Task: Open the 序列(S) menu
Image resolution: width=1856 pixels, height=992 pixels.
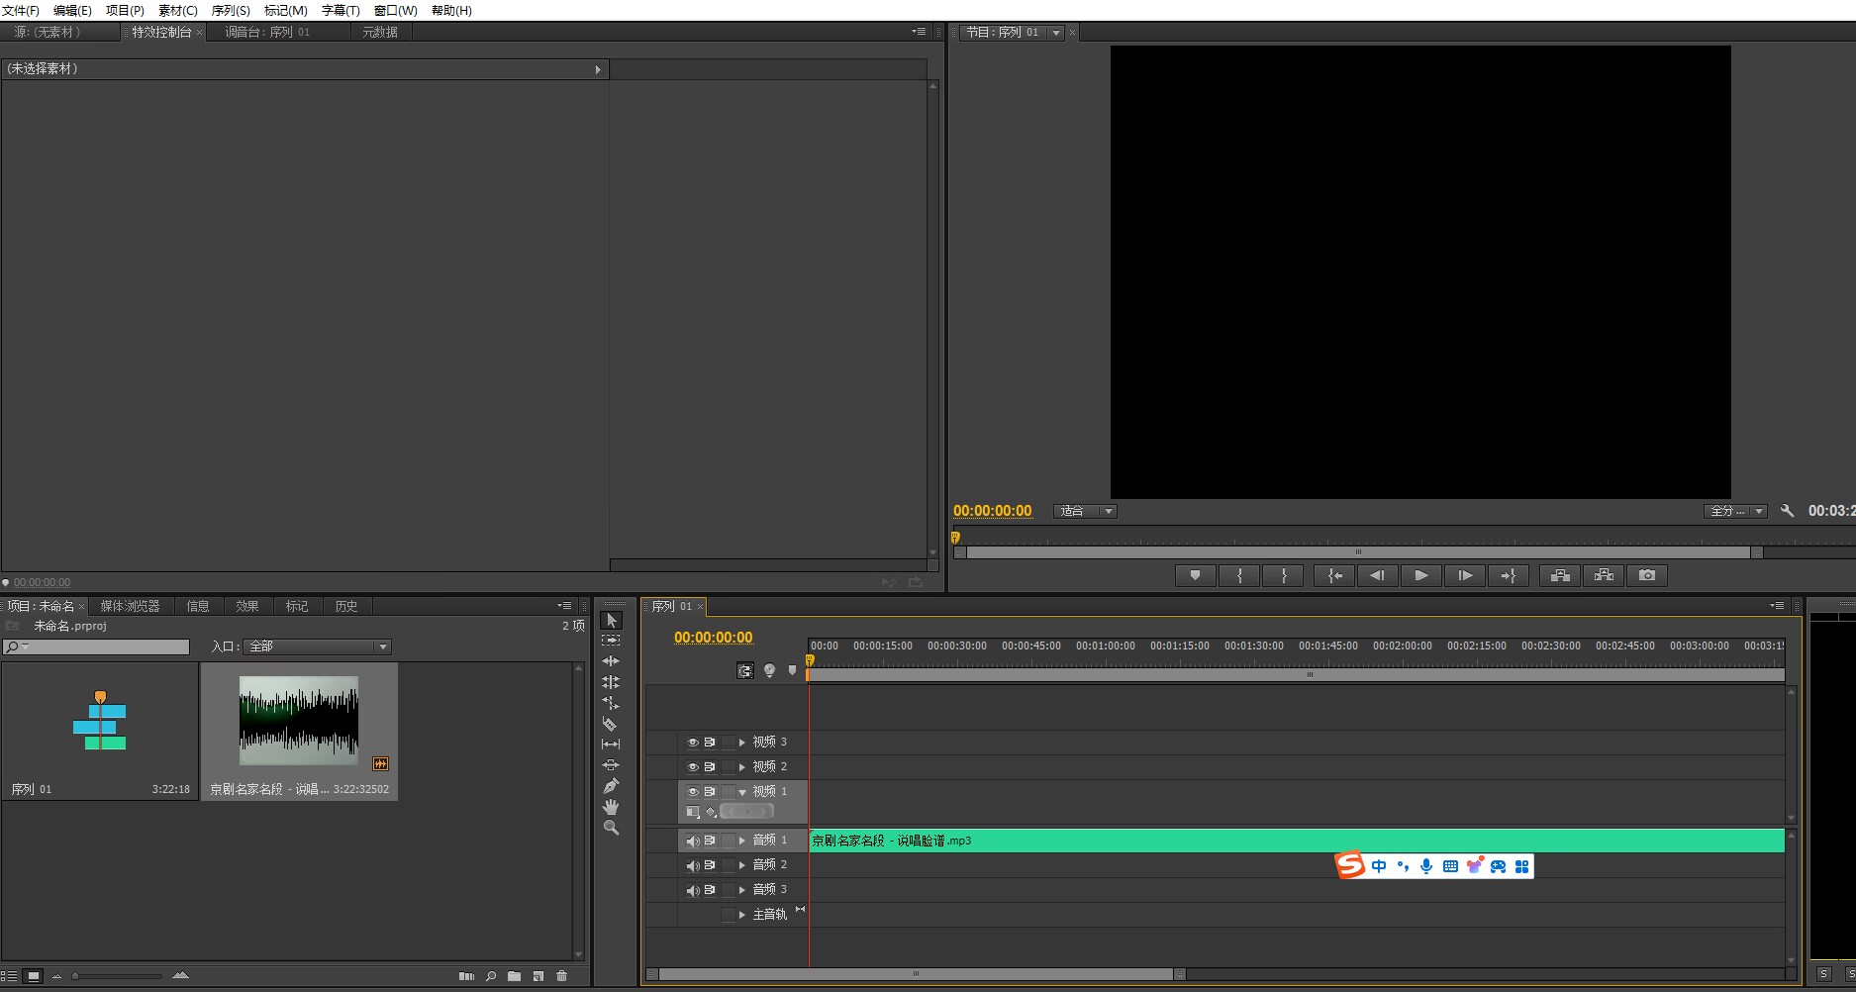Action: [x=231, y=10]
